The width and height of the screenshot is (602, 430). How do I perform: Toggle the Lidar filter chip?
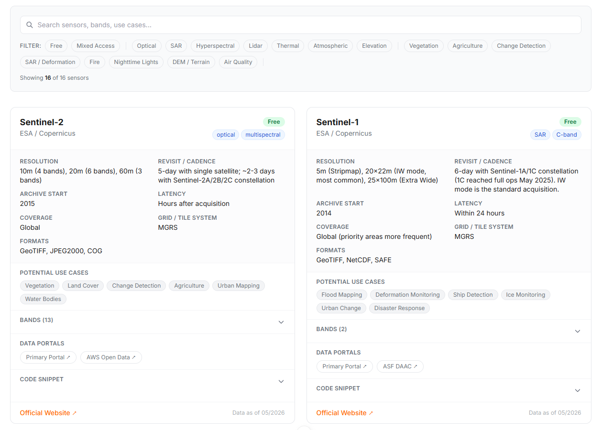(x=256, y=46)
